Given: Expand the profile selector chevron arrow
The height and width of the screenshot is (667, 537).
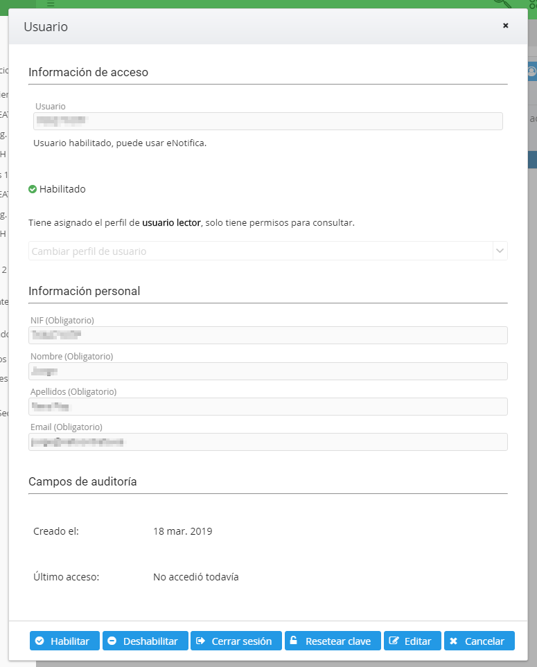Looking at the screenshot, I should (x=500, y=251).
